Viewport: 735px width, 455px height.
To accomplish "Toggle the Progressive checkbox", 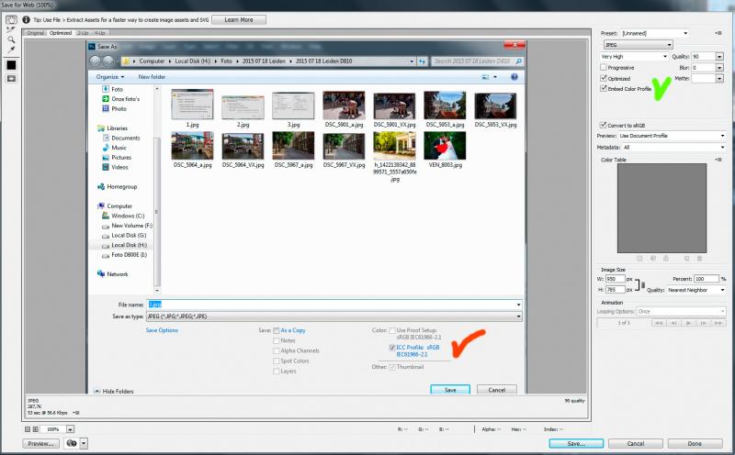I will (604, 67).
